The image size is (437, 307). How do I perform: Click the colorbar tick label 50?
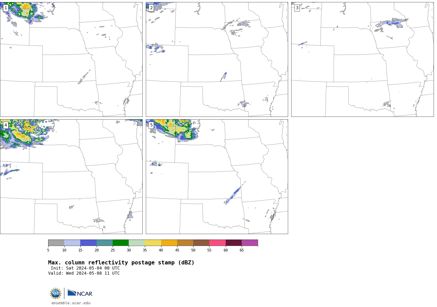(x=193, y=250)
